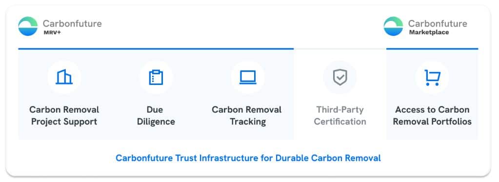Click the MRV+ subtitle text
Image resolution: width=499 pixels, height=182 pixels.
52,33
